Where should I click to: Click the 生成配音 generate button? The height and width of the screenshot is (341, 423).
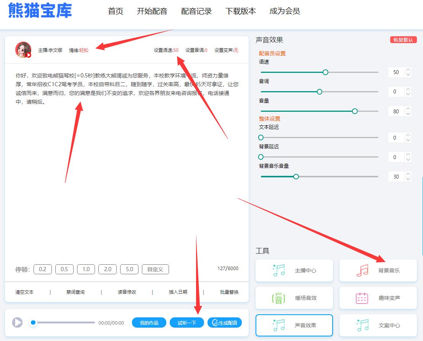[x=225, y=322]
